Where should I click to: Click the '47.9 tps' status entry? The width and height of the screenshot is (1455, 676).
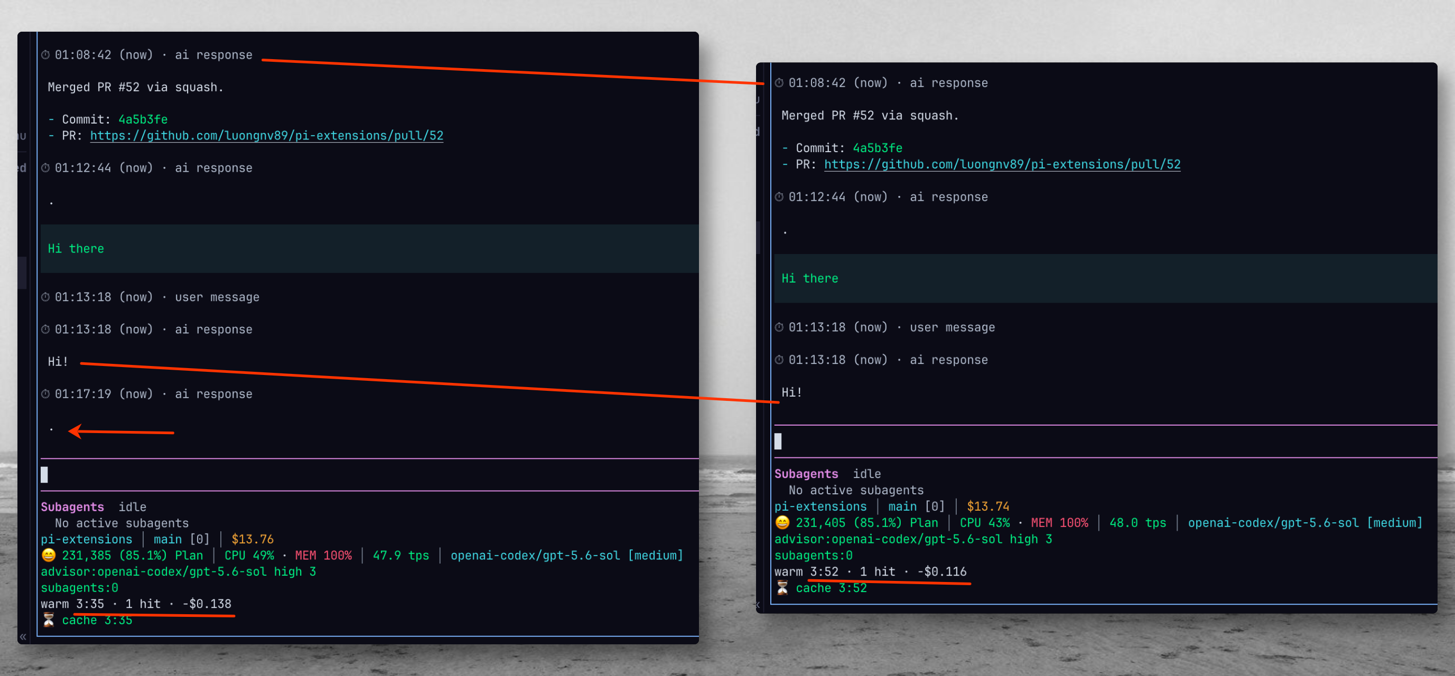point(401,555)
